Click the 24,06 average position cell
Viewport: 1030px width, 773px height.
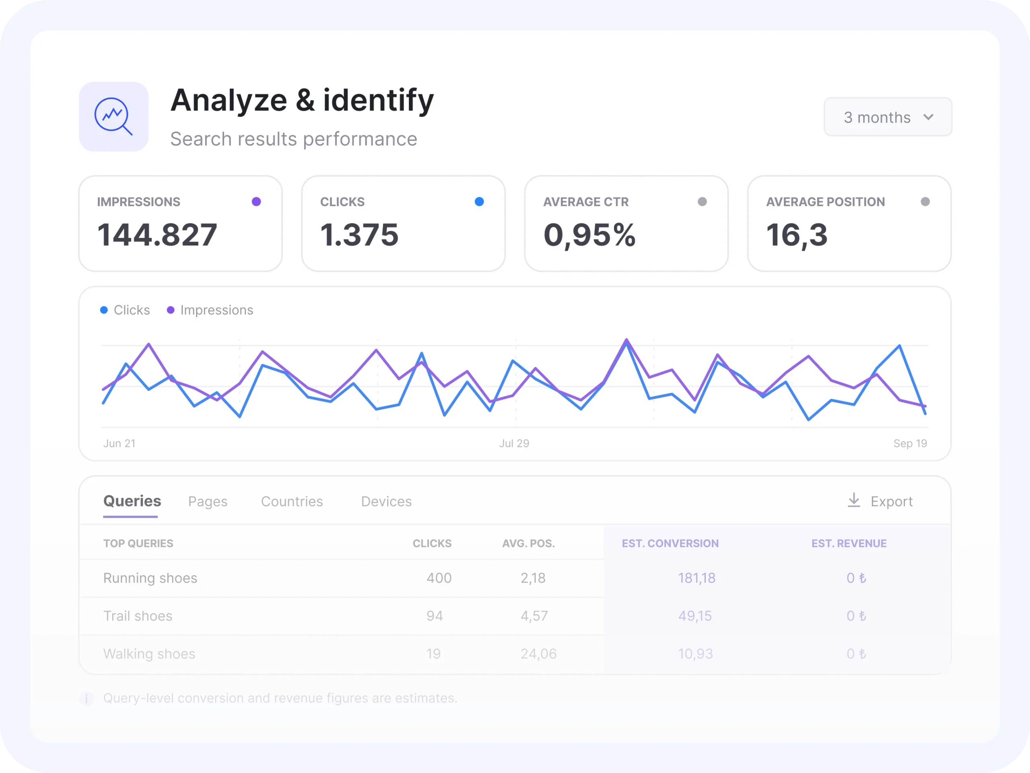[x=539, y=654]
